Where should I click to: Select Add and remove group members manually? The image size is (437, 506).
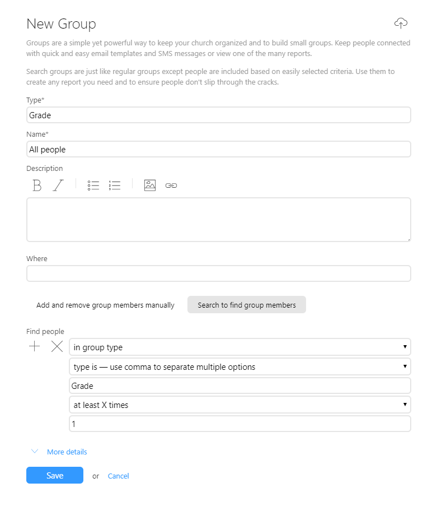point(105,305)
